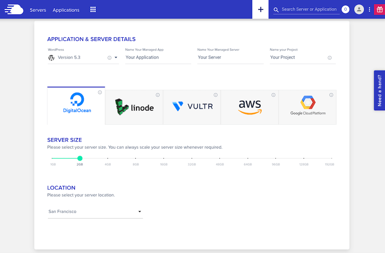Select the Vultr provider tab
Screen dimensions: 385x253
pos(192,107)
